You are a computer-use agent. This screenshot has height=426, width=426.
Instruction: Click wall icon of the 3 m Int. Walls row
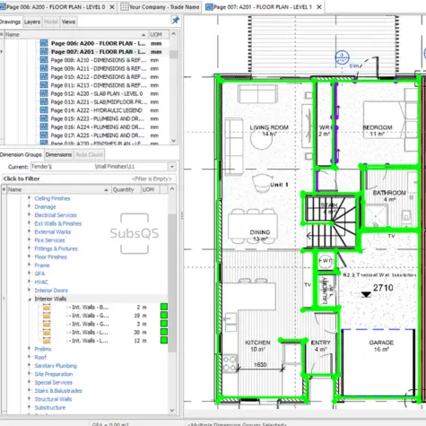tap(47, 324)
